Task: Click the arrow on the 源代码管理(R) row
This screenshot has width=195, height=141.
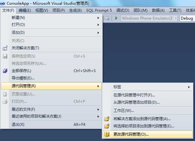Action: (98, 86)
